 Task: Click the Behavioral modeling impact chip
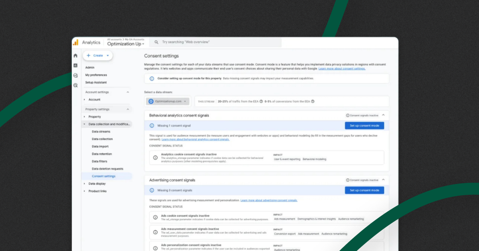click(315, 159)
